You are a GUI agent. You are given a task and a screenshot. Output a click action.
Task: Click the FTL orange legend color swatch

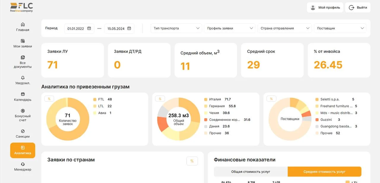95,99
